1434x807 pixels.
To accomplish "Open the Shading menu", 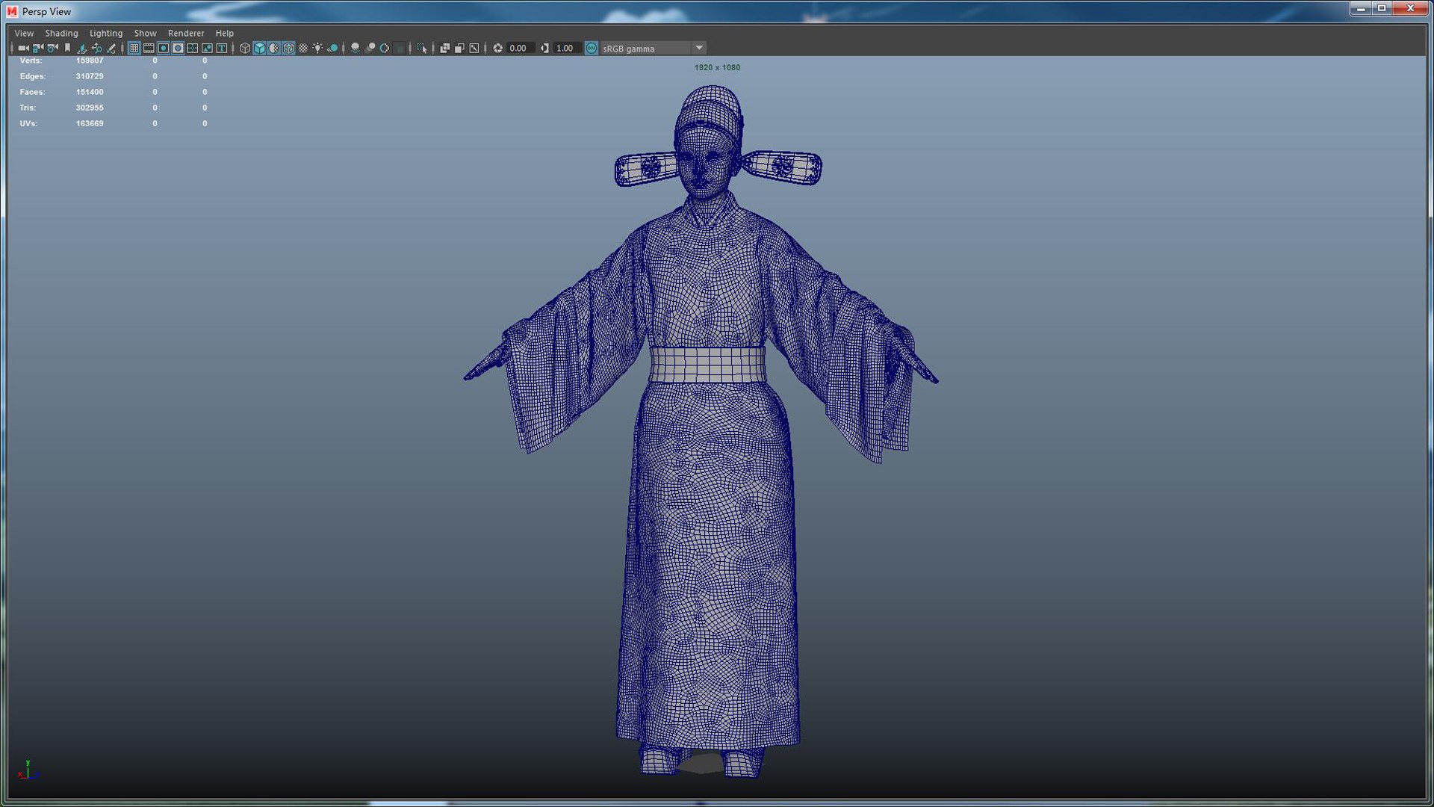I will pos(61,33).
